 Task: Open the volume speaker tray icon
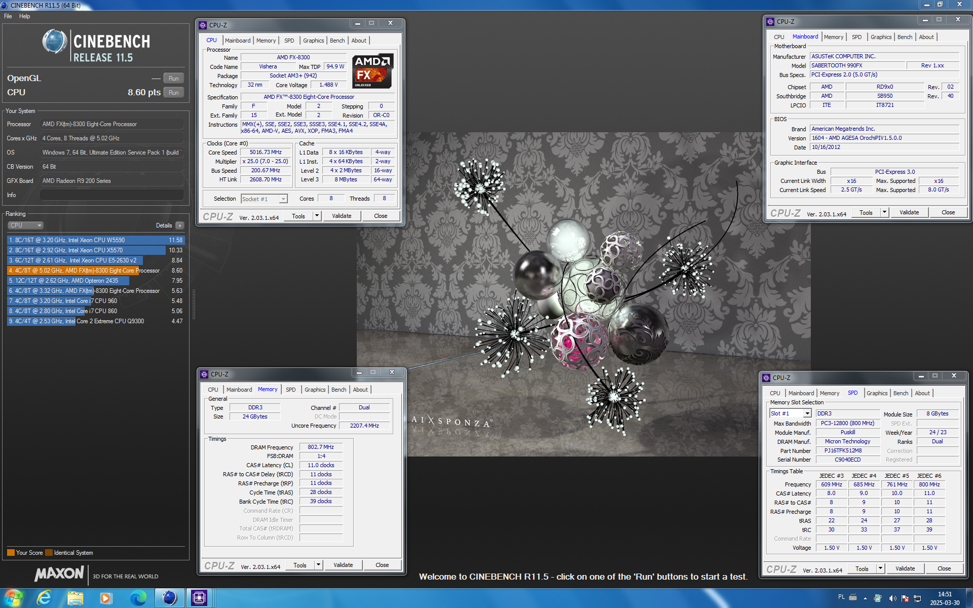pos(892,598)
